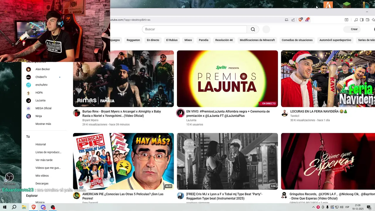Click the browser address bar URL
The image size is (375, 211).
pyautogui.click(x=130, y=20)
